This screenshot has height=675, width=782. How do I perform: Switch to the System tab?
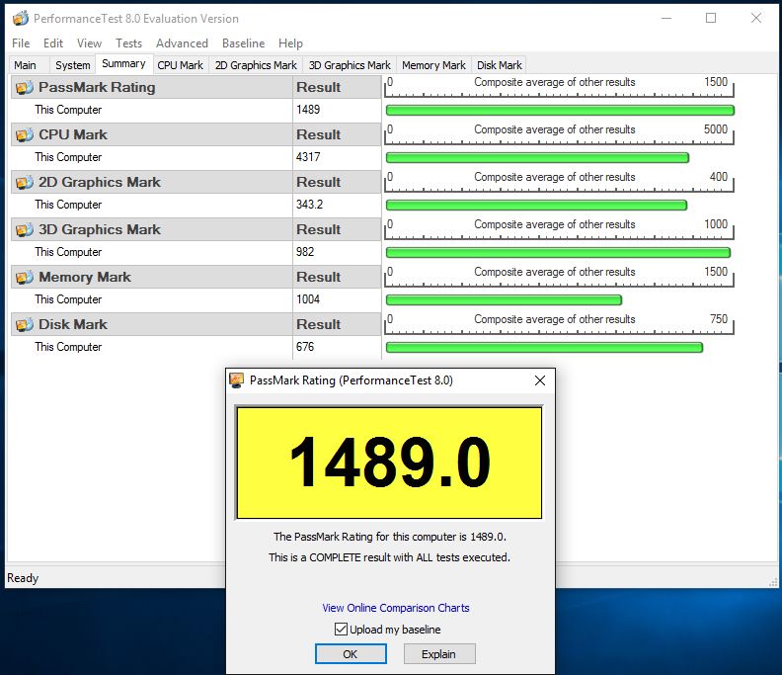73,65
